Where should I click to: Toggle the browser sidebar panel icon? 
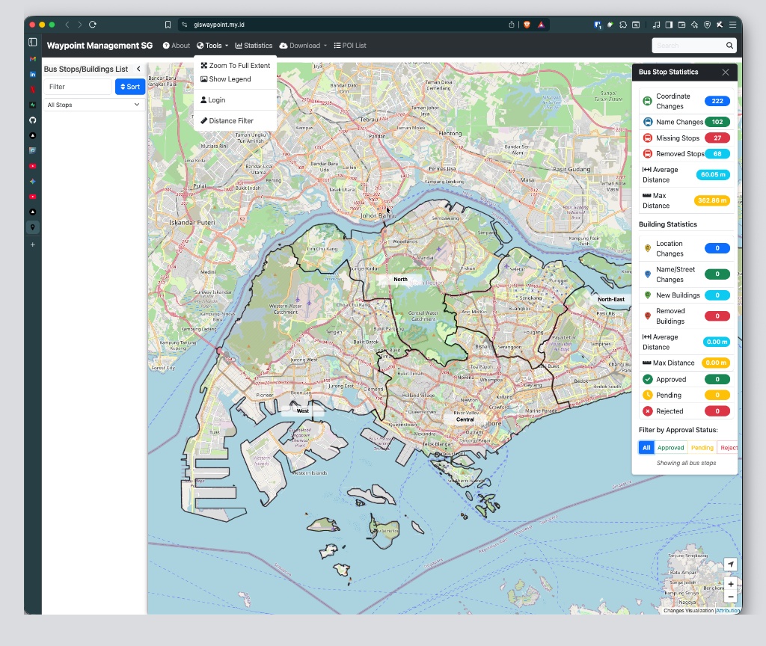tap(33, 42)
